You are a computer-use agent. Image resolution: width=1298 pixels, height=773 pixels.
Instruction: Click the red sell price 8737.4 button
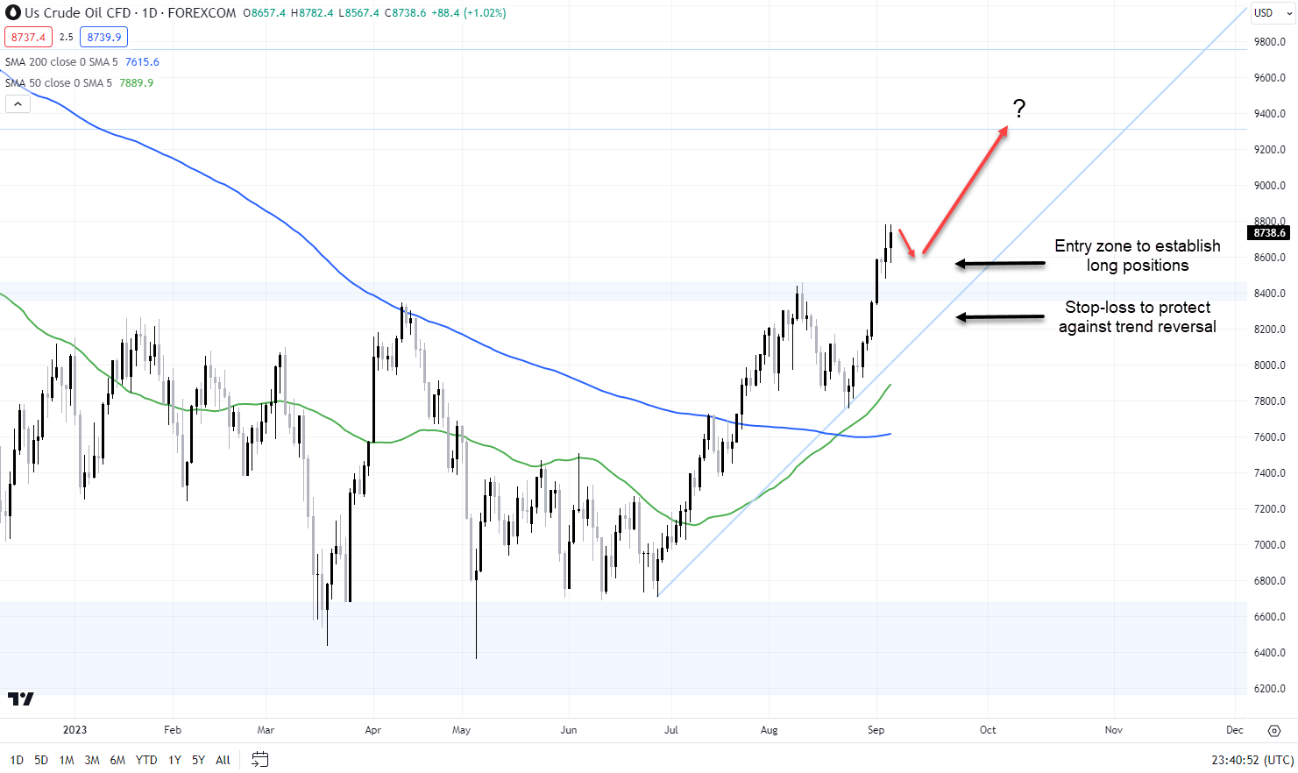pyautogui.click(x=28, y=37)
